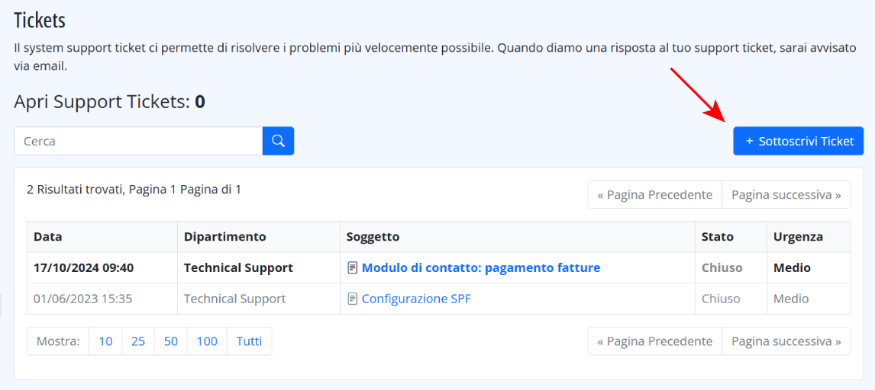The image size is (875, 390).
Task: Show 25 results per page
Action: 138,341
